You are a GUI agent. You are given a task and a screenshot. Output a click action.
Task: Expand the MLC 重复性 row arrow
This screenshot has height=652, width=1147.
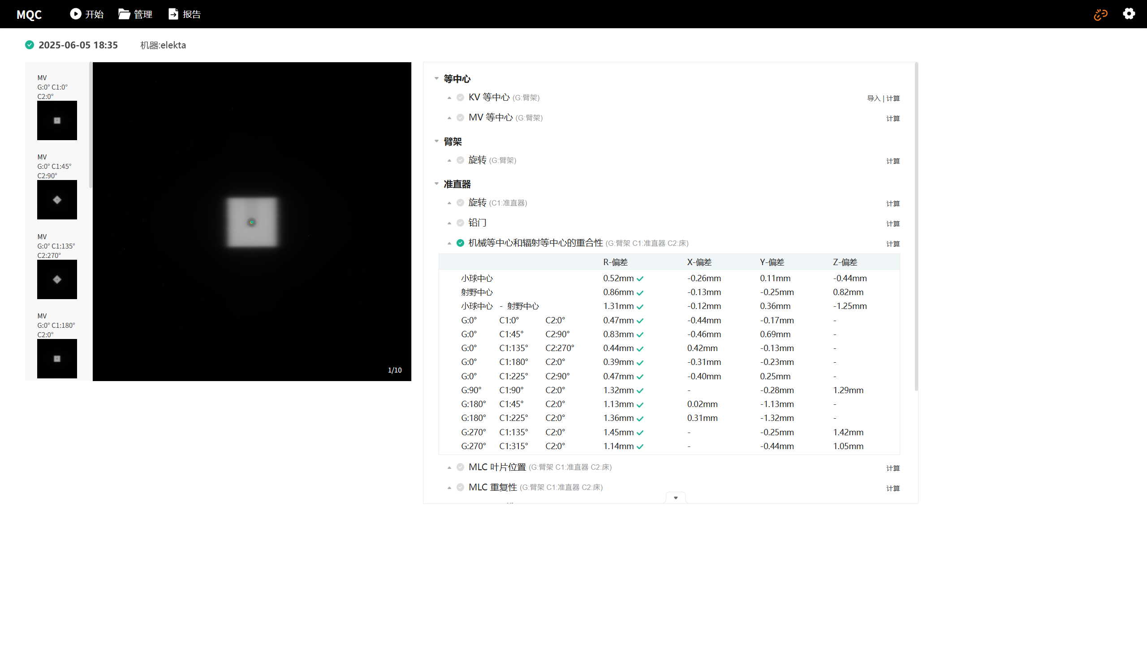[x=449, y=488]
